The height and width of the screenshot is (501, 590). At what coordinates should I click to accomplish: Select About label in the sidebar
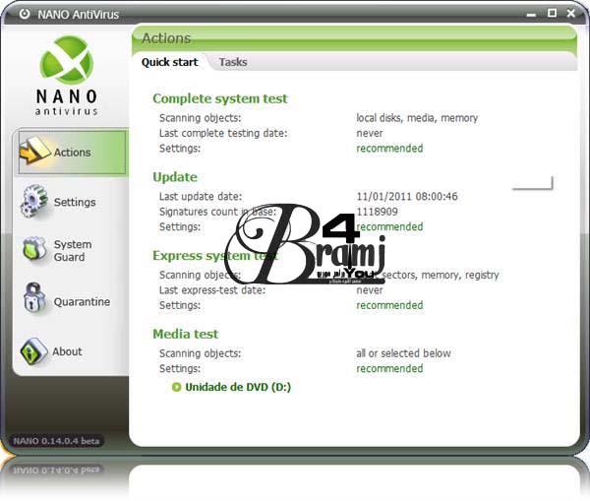[67, 351]
